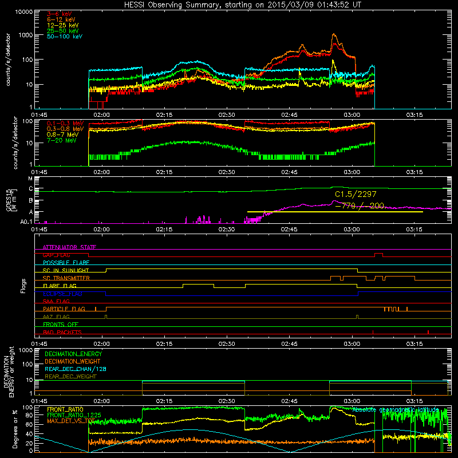Screen dimensions: 458x458
Task: Select the green 25-50 keV legend label
Action: pos(63,31)
